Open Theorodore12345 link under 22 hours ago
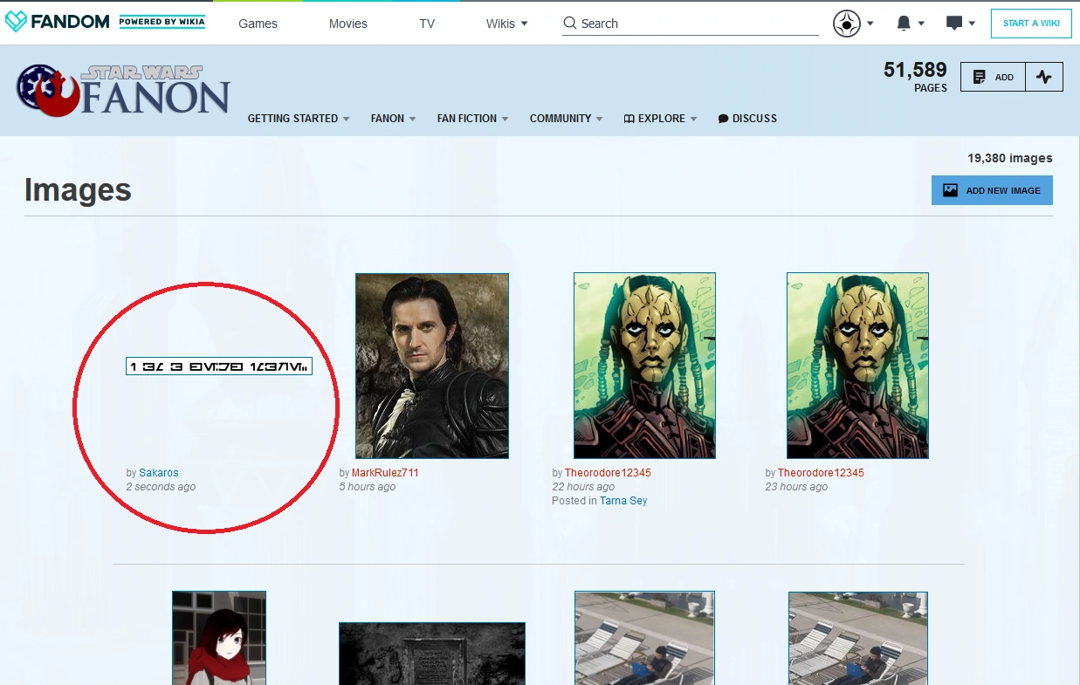1080x685 pixels. coord(608,473)
